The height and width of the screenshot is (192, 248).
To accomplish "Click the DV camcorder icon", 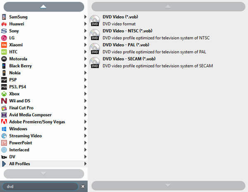I will coord(4,157).
